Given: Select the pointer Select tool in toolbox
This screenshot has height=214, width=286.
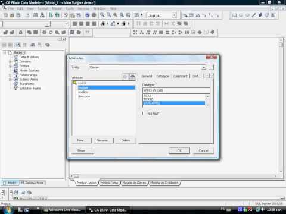Looking at the screenshot, I should [x=185, y=15].
